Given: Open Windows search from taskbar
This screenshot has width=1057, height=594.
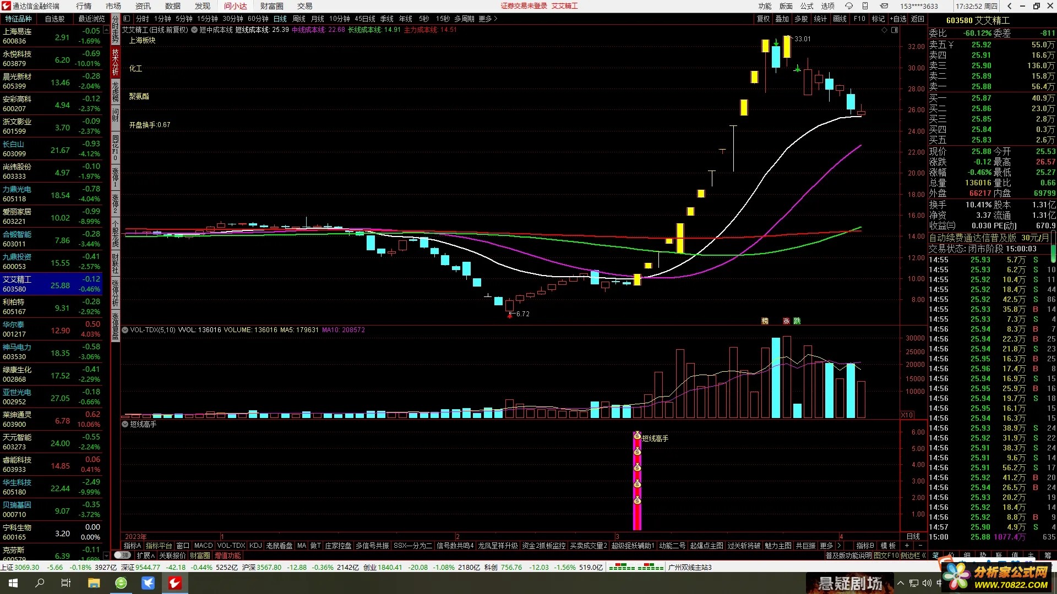Looking at the screenshot, I should click(x=40, y=583).
